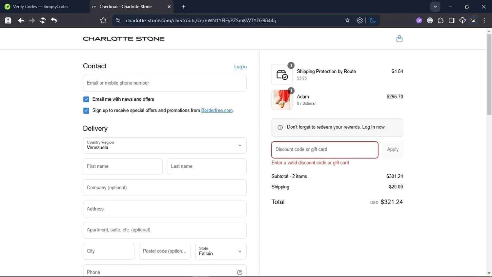Click the Apartment, suite field
This screenshot has width=492, height=277.
(165, 230)
